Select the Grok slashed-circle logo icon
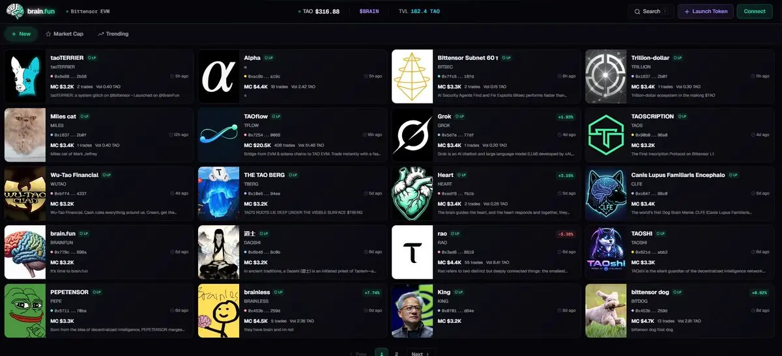Image resolution: width=782 pixels, height=356 pixels. click(411, 135)
